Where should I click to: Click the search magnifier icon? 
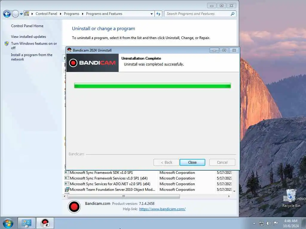[x=232, y=14]
